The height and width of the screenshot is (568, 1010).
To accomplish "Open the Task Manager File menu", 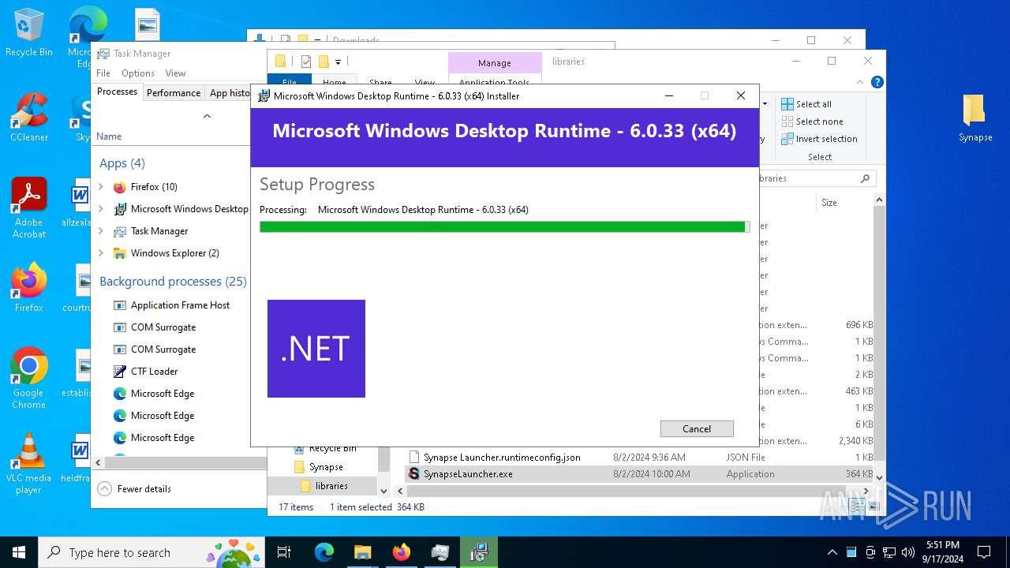I will pyautogui.click(x=103, y=73).
